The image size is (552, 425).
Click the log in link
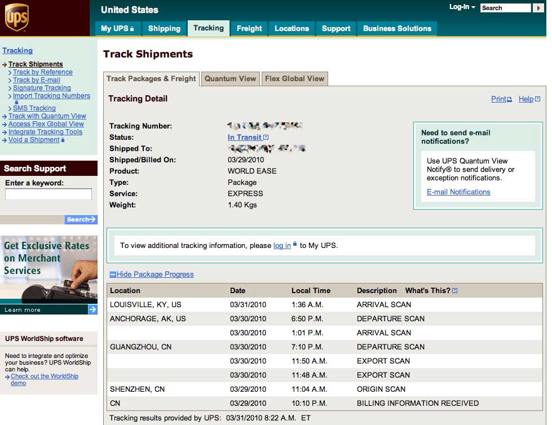[x=282, y=246]
